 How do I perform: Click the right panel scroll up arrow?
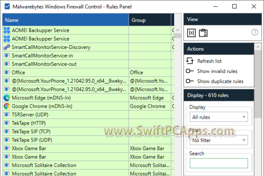coord(258,47)
